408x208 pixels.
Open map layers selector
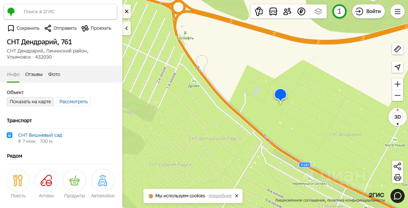pyautogui.click(x=318, y=11)
